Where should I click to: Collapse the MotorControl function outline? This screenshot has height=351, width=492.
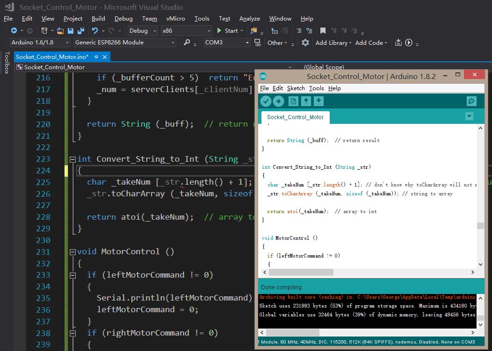point(72,252)
